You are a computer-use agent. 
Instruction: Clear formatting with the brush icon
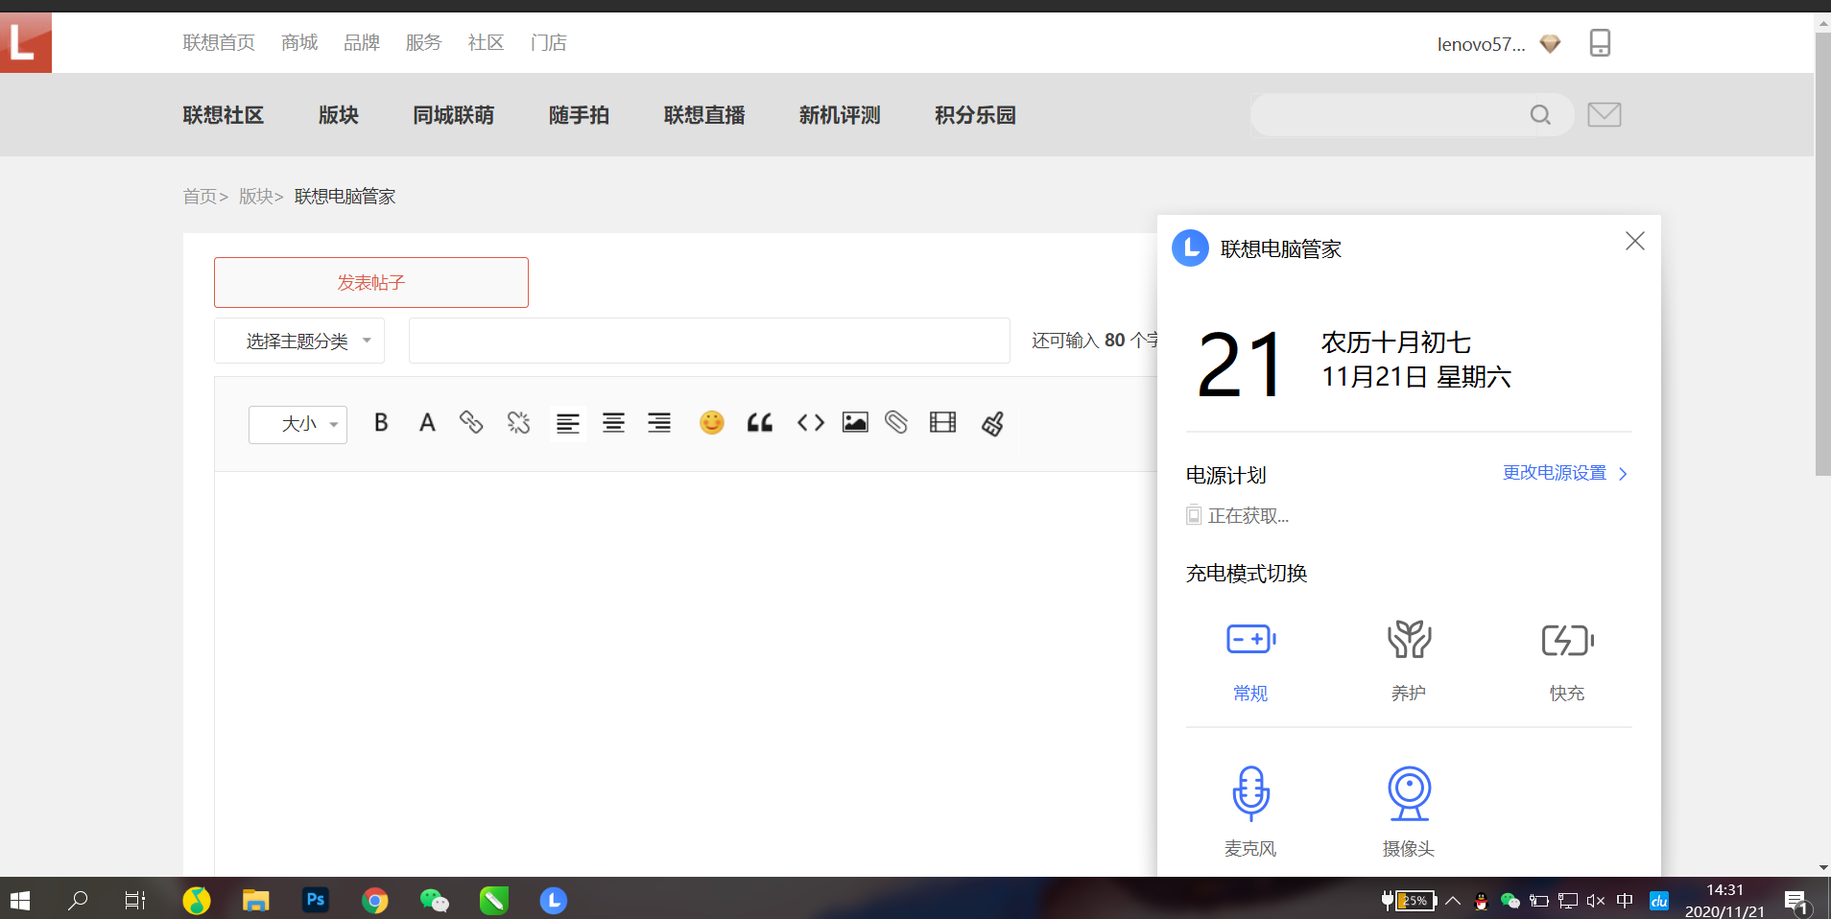click(993, 423)
